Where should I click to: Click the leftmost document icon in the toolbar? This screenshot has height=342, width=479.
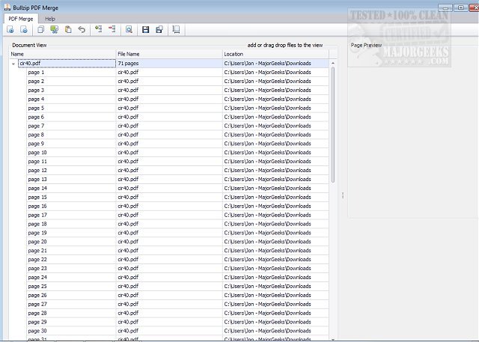[x=10, y=30]
